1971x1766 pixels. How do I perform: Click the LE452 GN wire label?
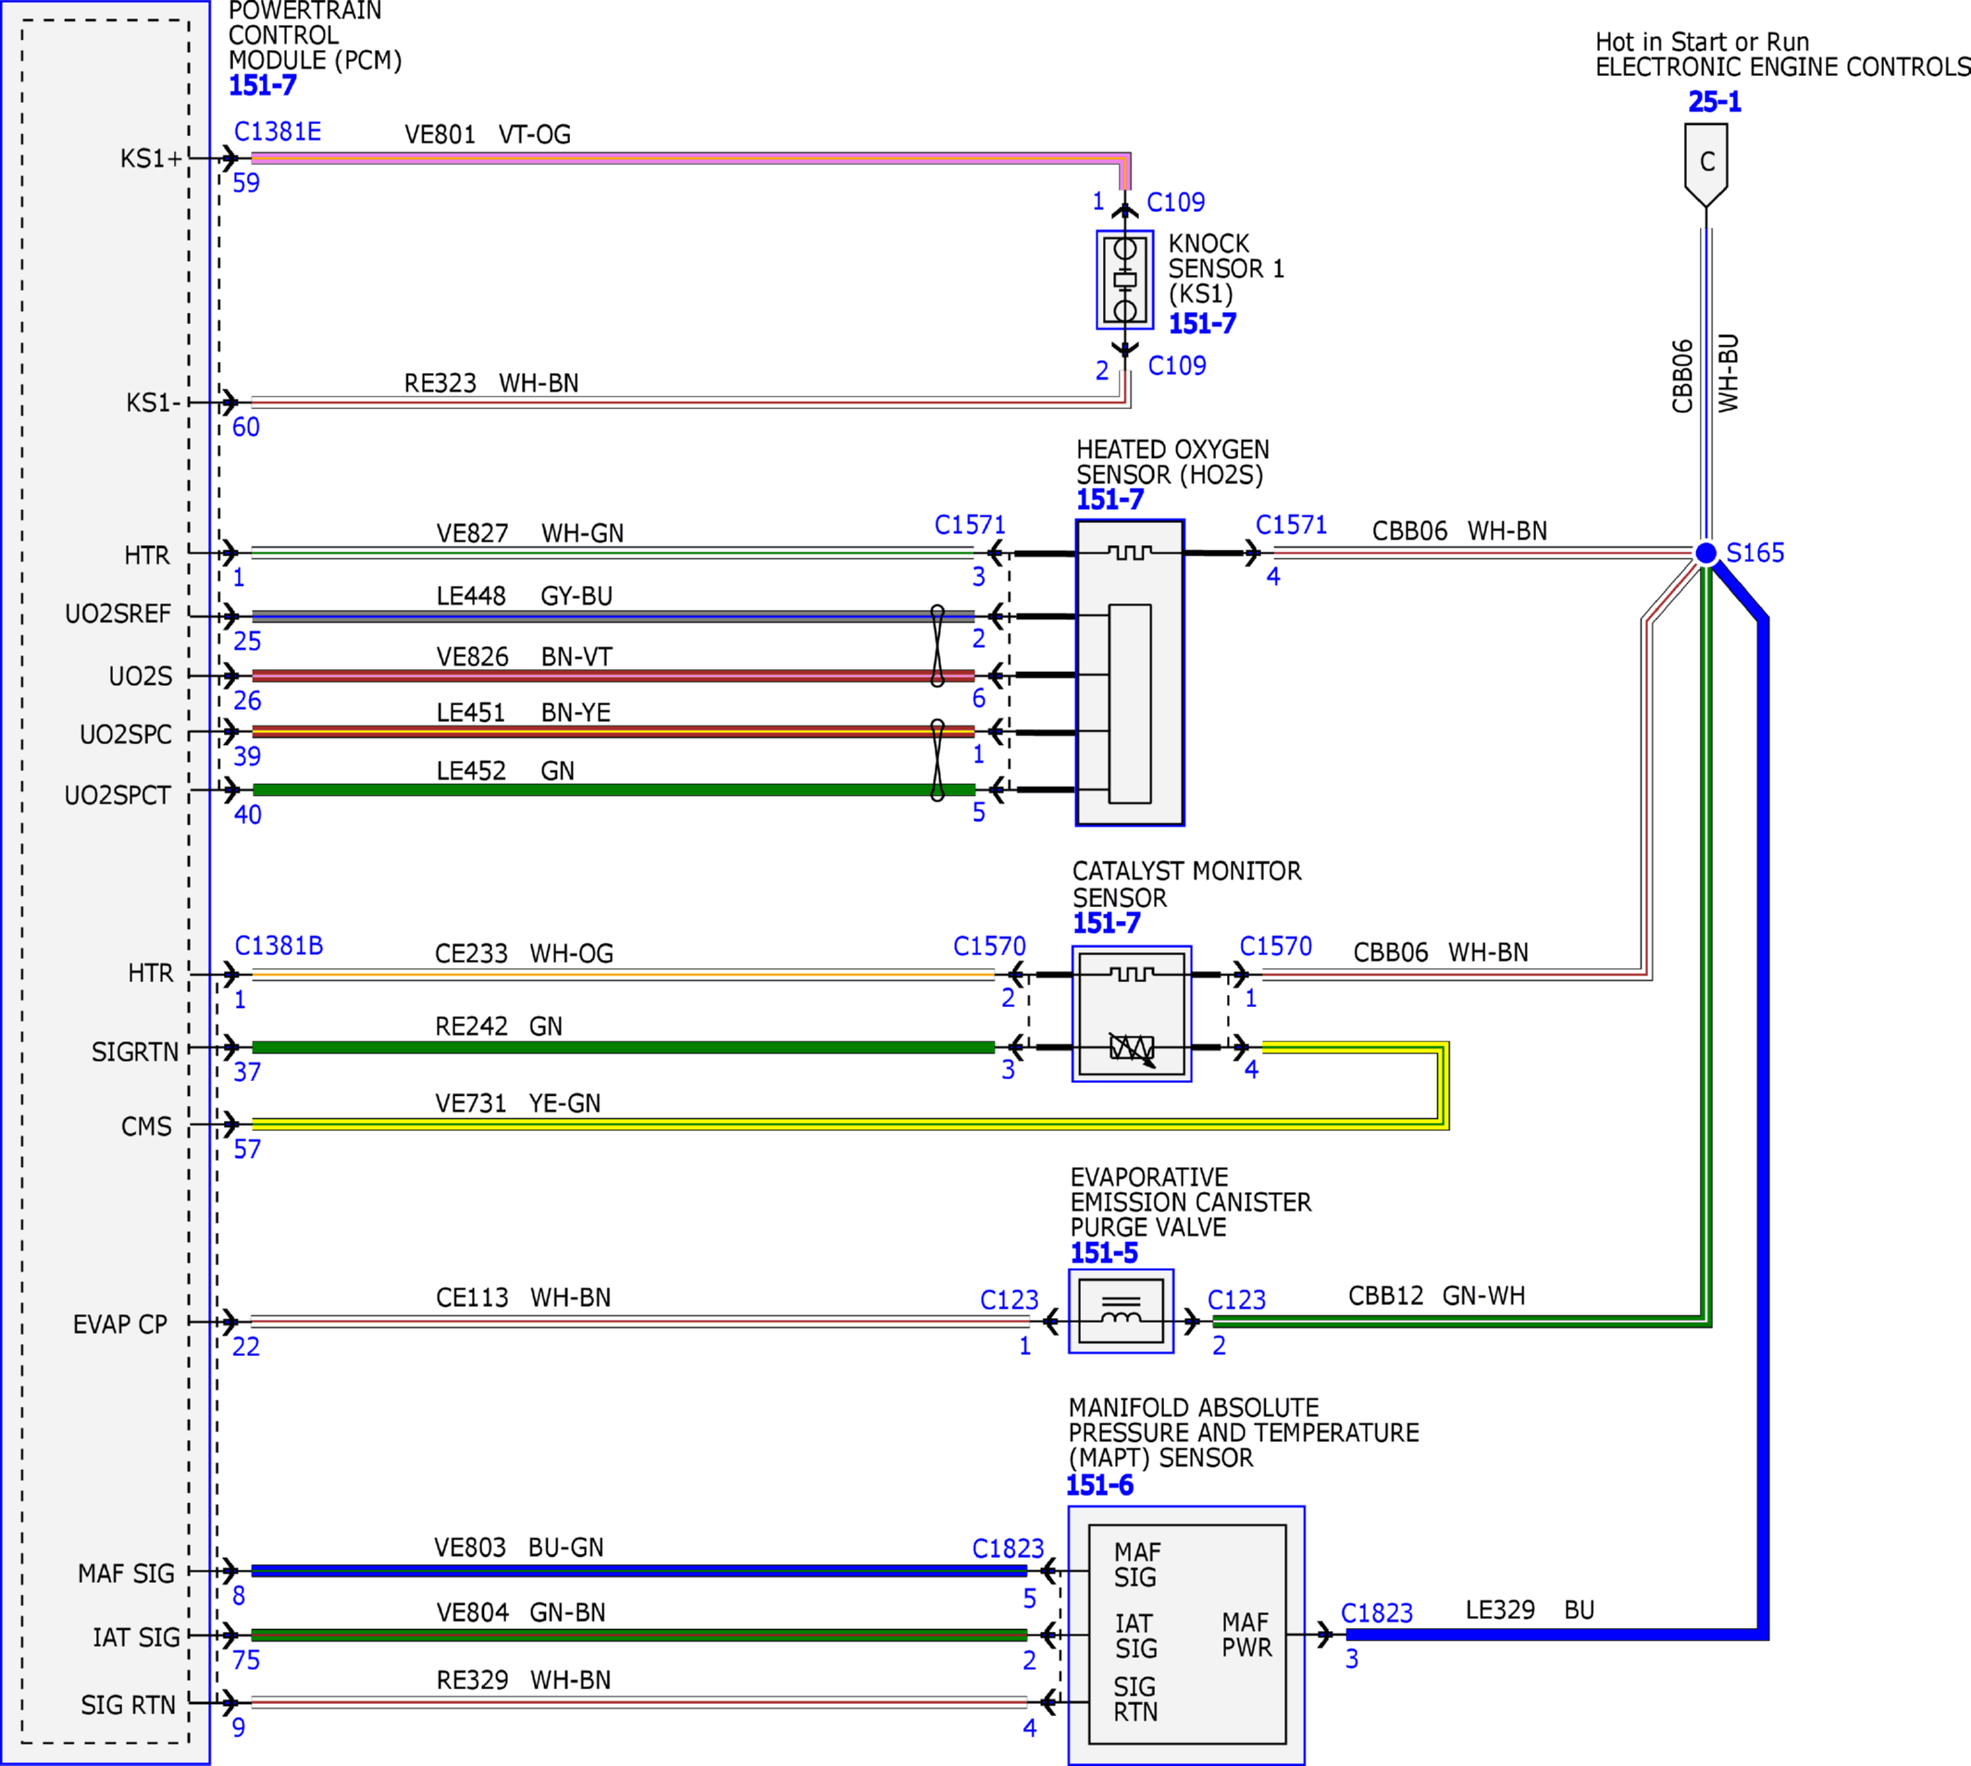[x=504, y=770]
